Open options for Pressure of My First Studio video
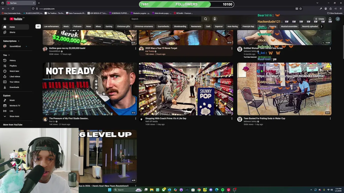The image size is (344, 193). pyautogui.click(x=135, y=118)
